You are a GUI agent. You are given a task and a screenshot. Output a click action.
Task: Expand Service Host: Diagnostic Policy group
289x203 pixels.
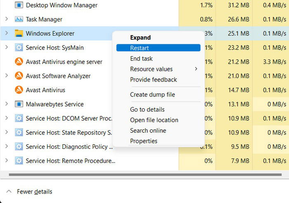(x=7, y=146)
